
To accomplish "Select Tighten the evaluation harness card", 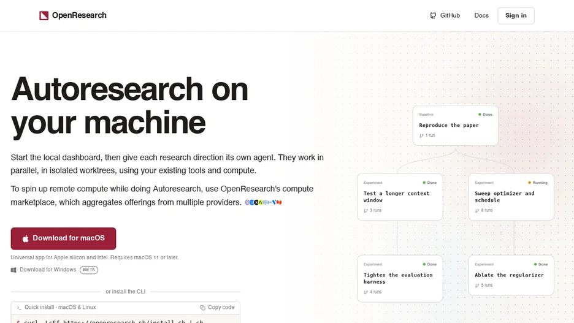I will [x=400, y=278].
